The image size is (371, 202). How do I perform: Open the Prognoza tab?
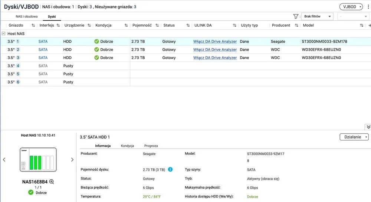click(151, 146)
